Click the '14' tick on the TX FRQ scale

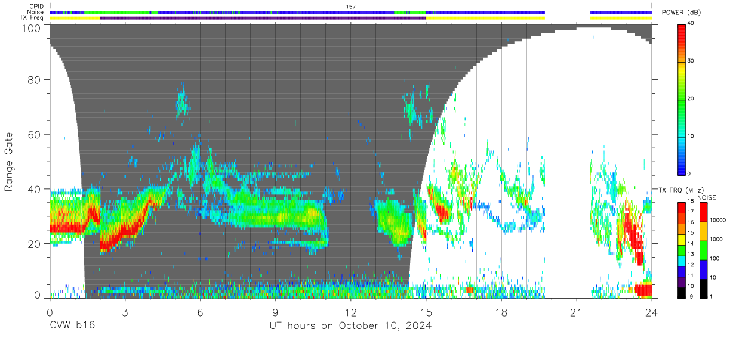pos(692,244)
